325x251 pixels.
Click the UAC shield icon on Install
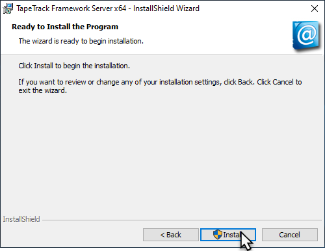(218, 235)
